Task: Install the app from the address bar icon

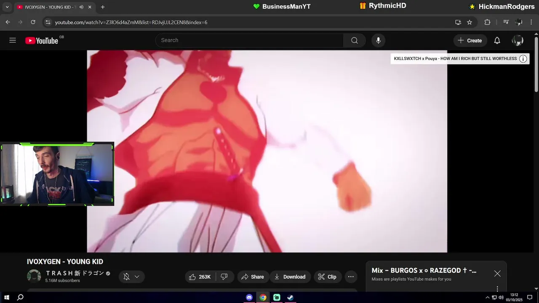Action: tap(458, 22)
